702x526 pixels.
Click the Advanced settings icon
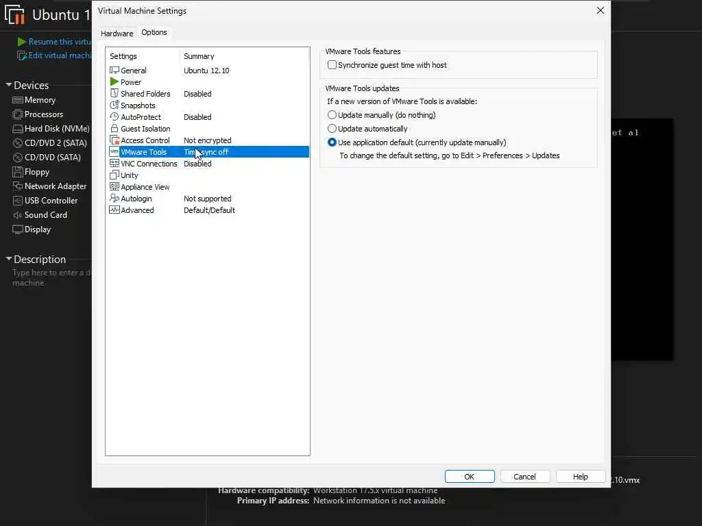[x=114, y=210]
